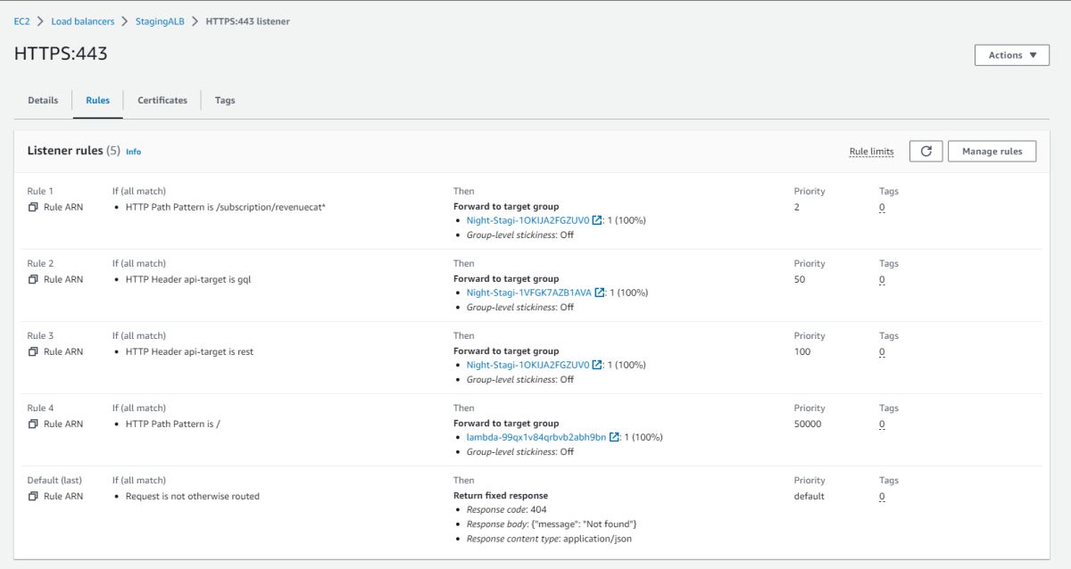Click the Info link beside Listener rules
The width and height of the screenshot is (1071, 569).
click(133, 152)
